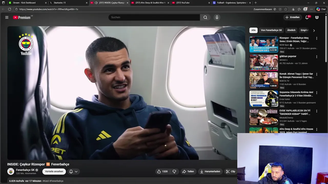Open the Konuk: Ahmet Taşçı video thumbnail
The width and height of the screenshot is (328, 184).
263,80
